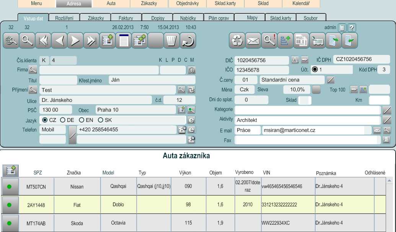
Task: Click the Práce email type field
Action: point(248,130)
